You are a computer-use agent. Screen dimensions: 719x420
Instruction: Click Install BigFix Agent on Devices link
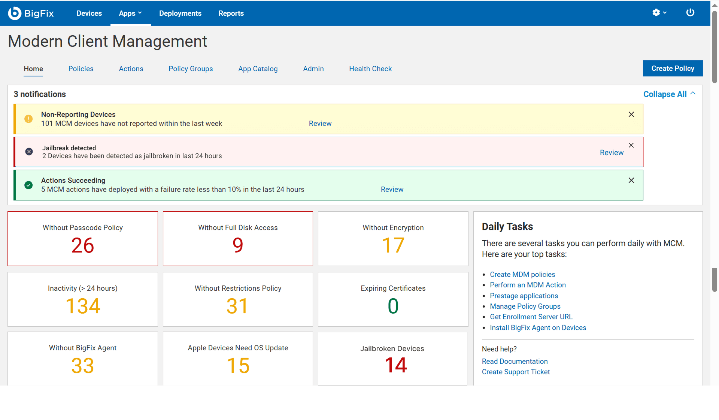tap(538, 328)
